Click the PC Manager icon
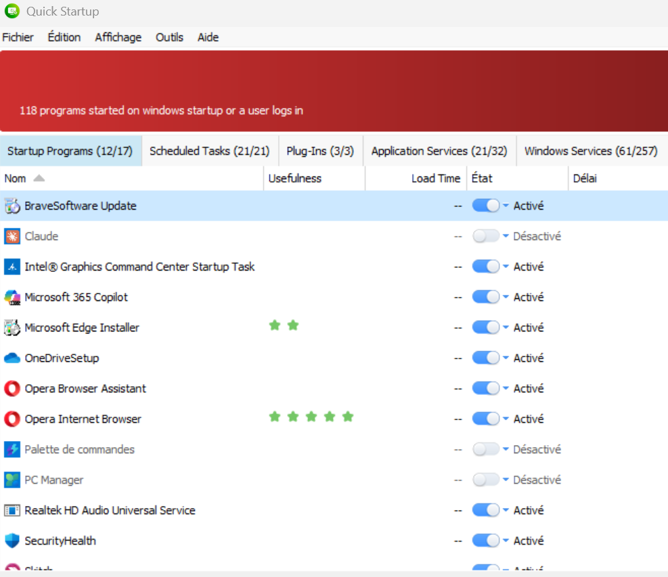The width and height of the screenshot is (668, 577). coord(12,480)
